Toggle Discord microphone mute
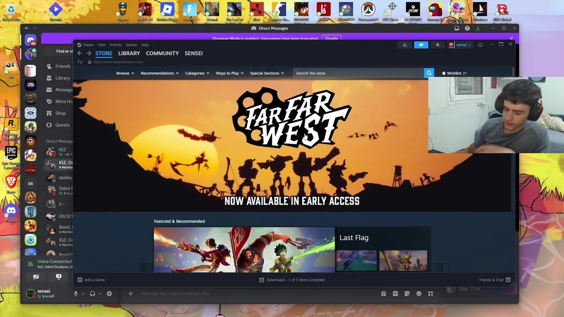The height and width of the screenshot is (317, 564). pos(75,294)
